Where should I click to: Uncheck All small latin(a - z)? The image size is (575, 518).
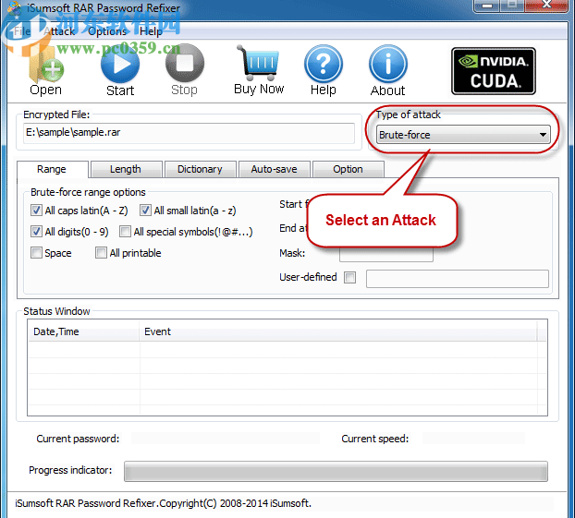[145, 211]
